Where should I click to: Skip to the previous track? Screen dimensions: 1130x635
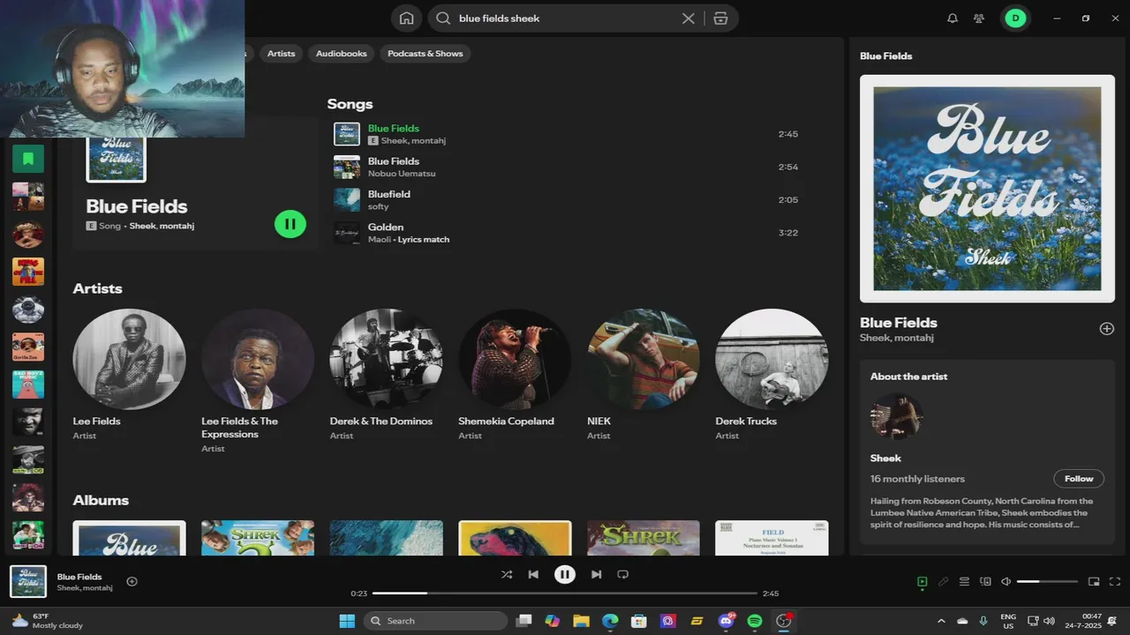tap(533, 574)
